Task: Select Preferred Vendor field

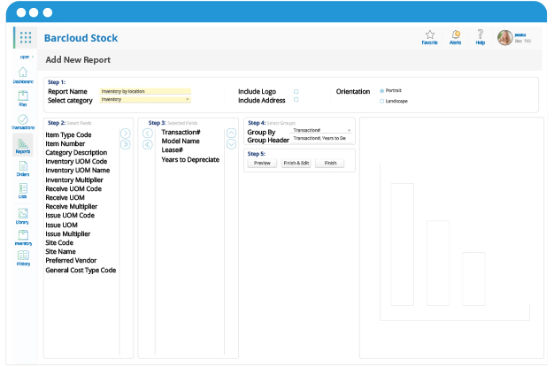Action: point(71,260)
